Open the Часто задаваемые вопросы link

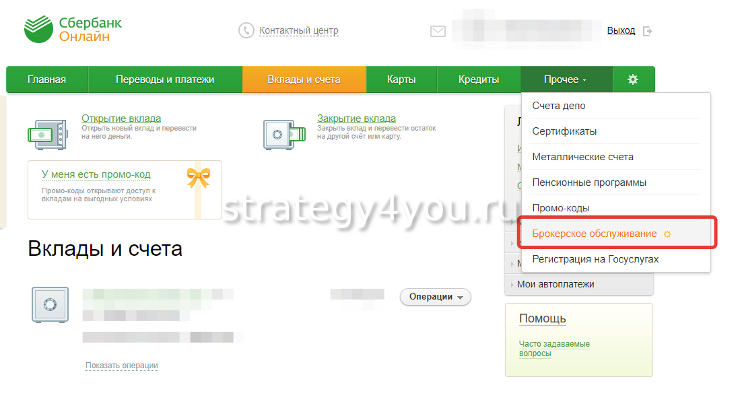pos(554,349)
